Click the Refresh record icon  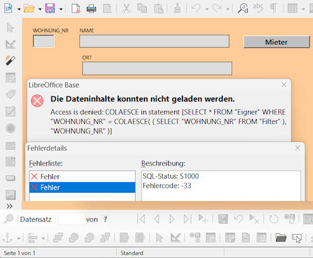[x=274, y=219]
